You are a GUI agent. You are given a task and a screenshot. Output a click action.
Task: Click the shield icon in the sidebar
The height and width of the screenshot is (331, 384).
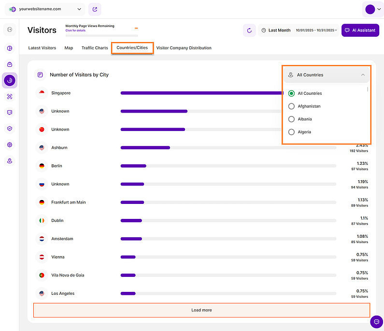tap(10, 129)
